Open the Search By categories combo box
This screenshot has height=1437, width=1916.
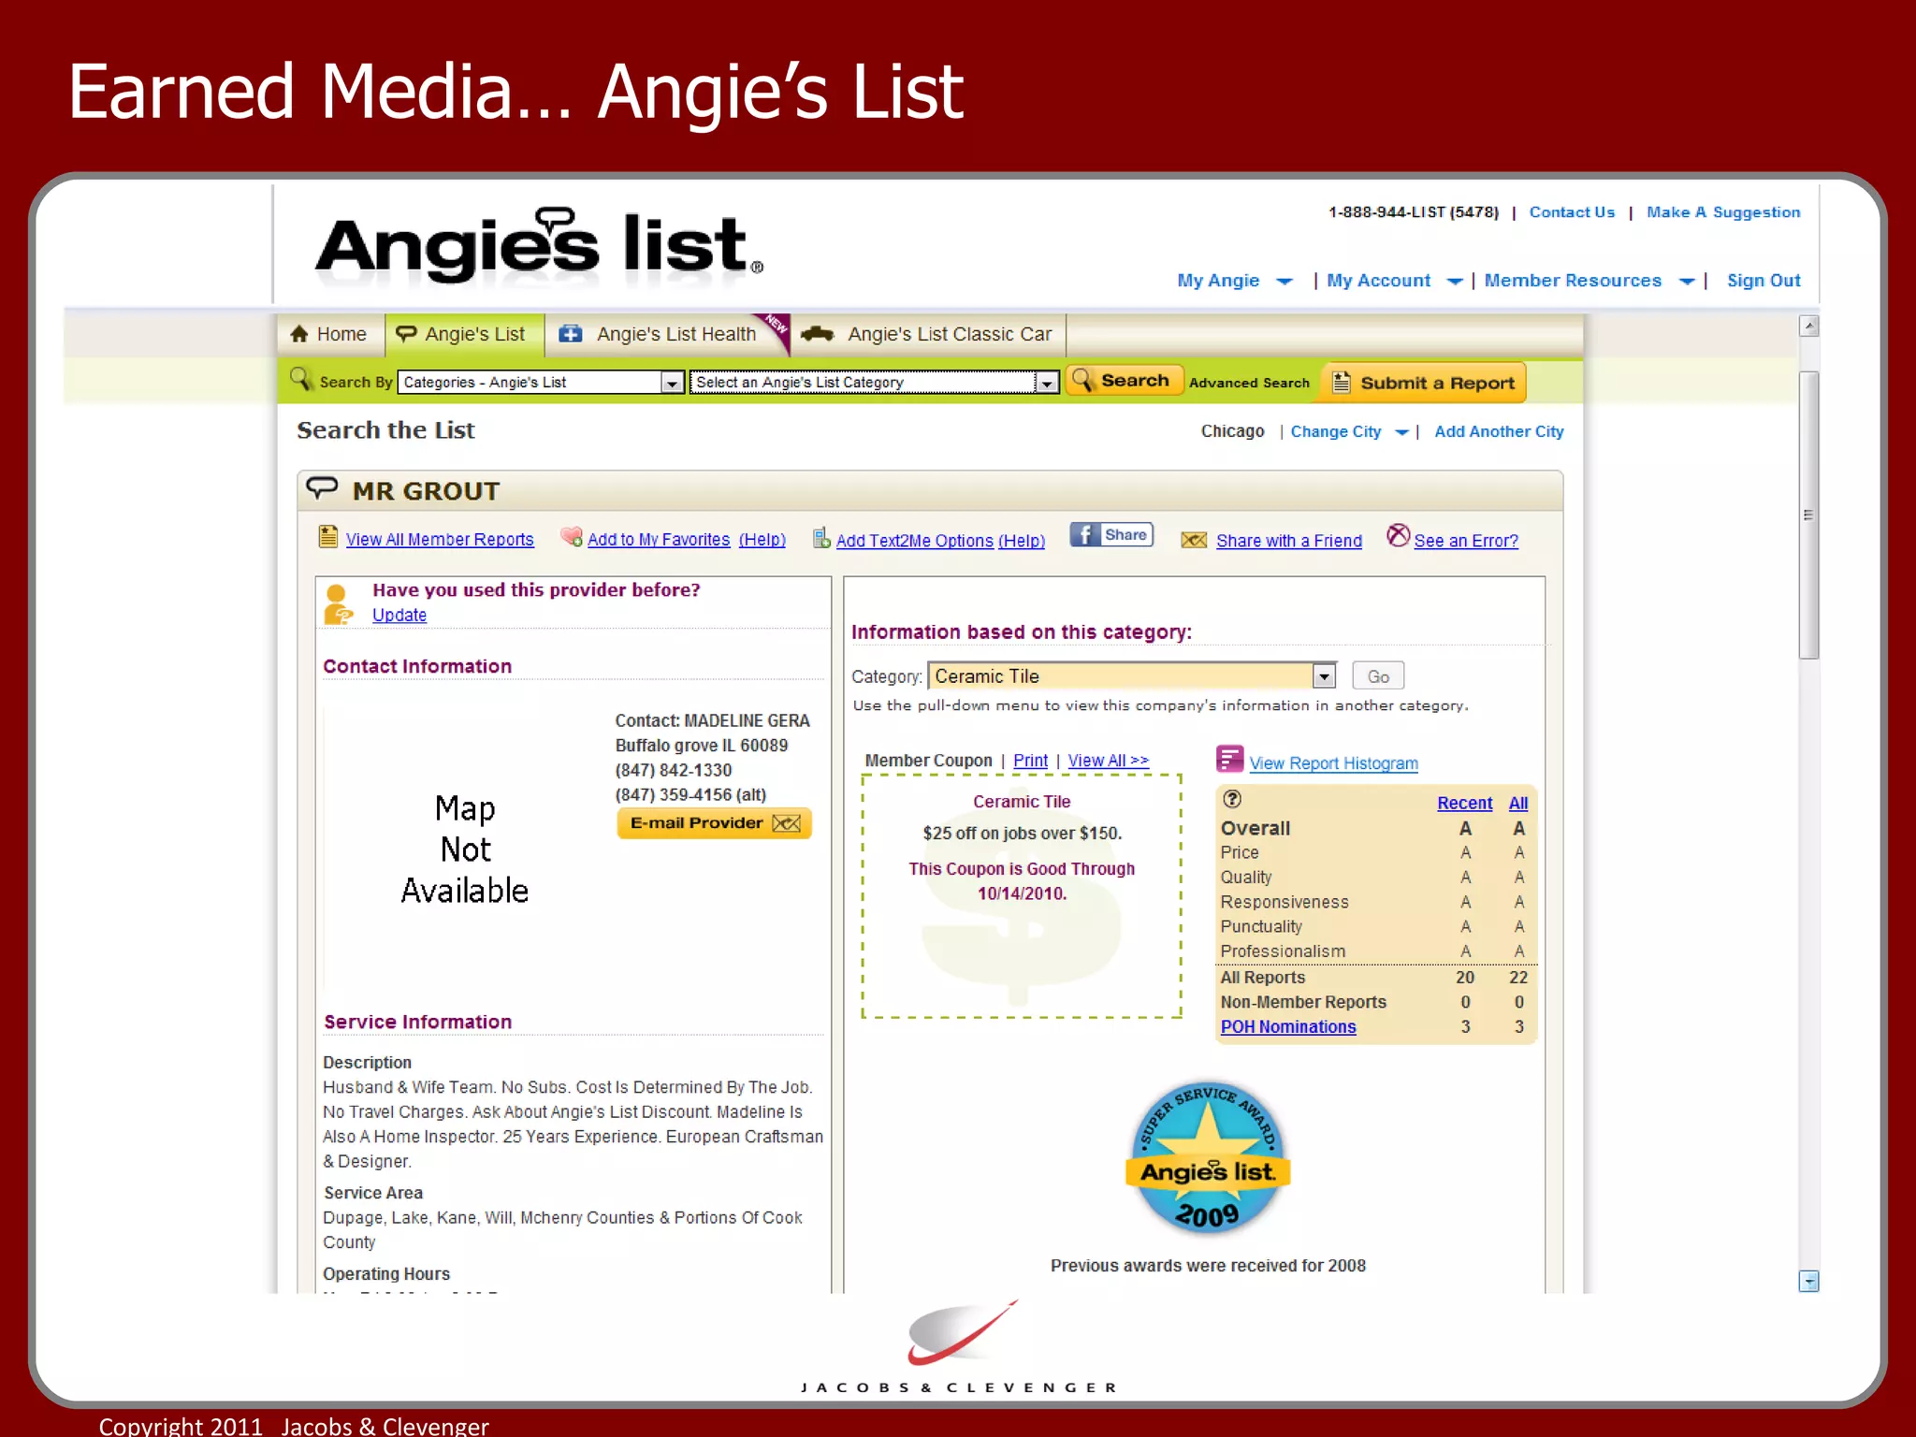pyautogui.click(x=542, y=383)
